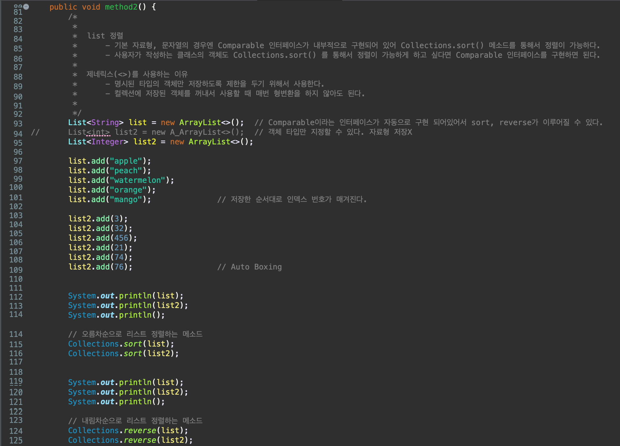The height and width of the screenshot is (446, 620).
Task: Click the list2.add(456) statement
Action: pos(102,238)
